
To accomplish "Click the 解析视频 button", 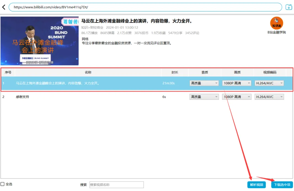I will 256,185.
